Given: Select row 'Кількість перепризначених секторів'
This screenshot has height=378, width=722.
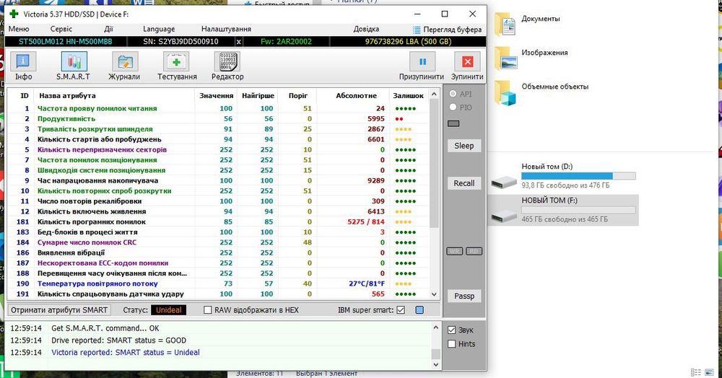Looking at the screenshot, I should [217, 149].
